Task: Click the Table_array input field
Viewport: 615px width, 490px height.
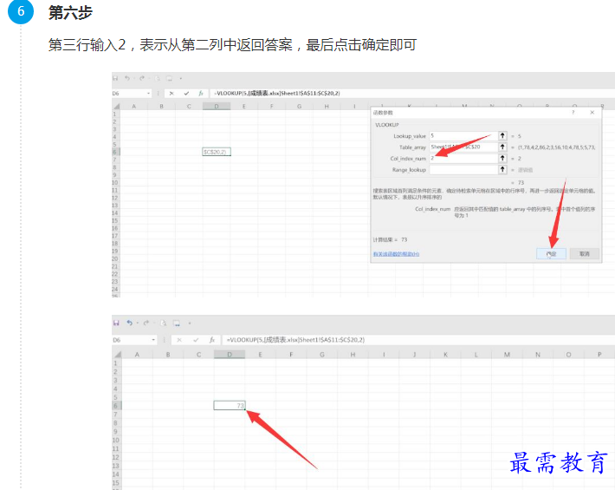Action: coord(463,147)
